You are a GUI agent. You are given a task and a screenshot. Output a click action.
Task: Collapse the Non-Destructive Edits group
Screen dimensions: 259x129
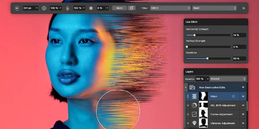pos(186,87)
